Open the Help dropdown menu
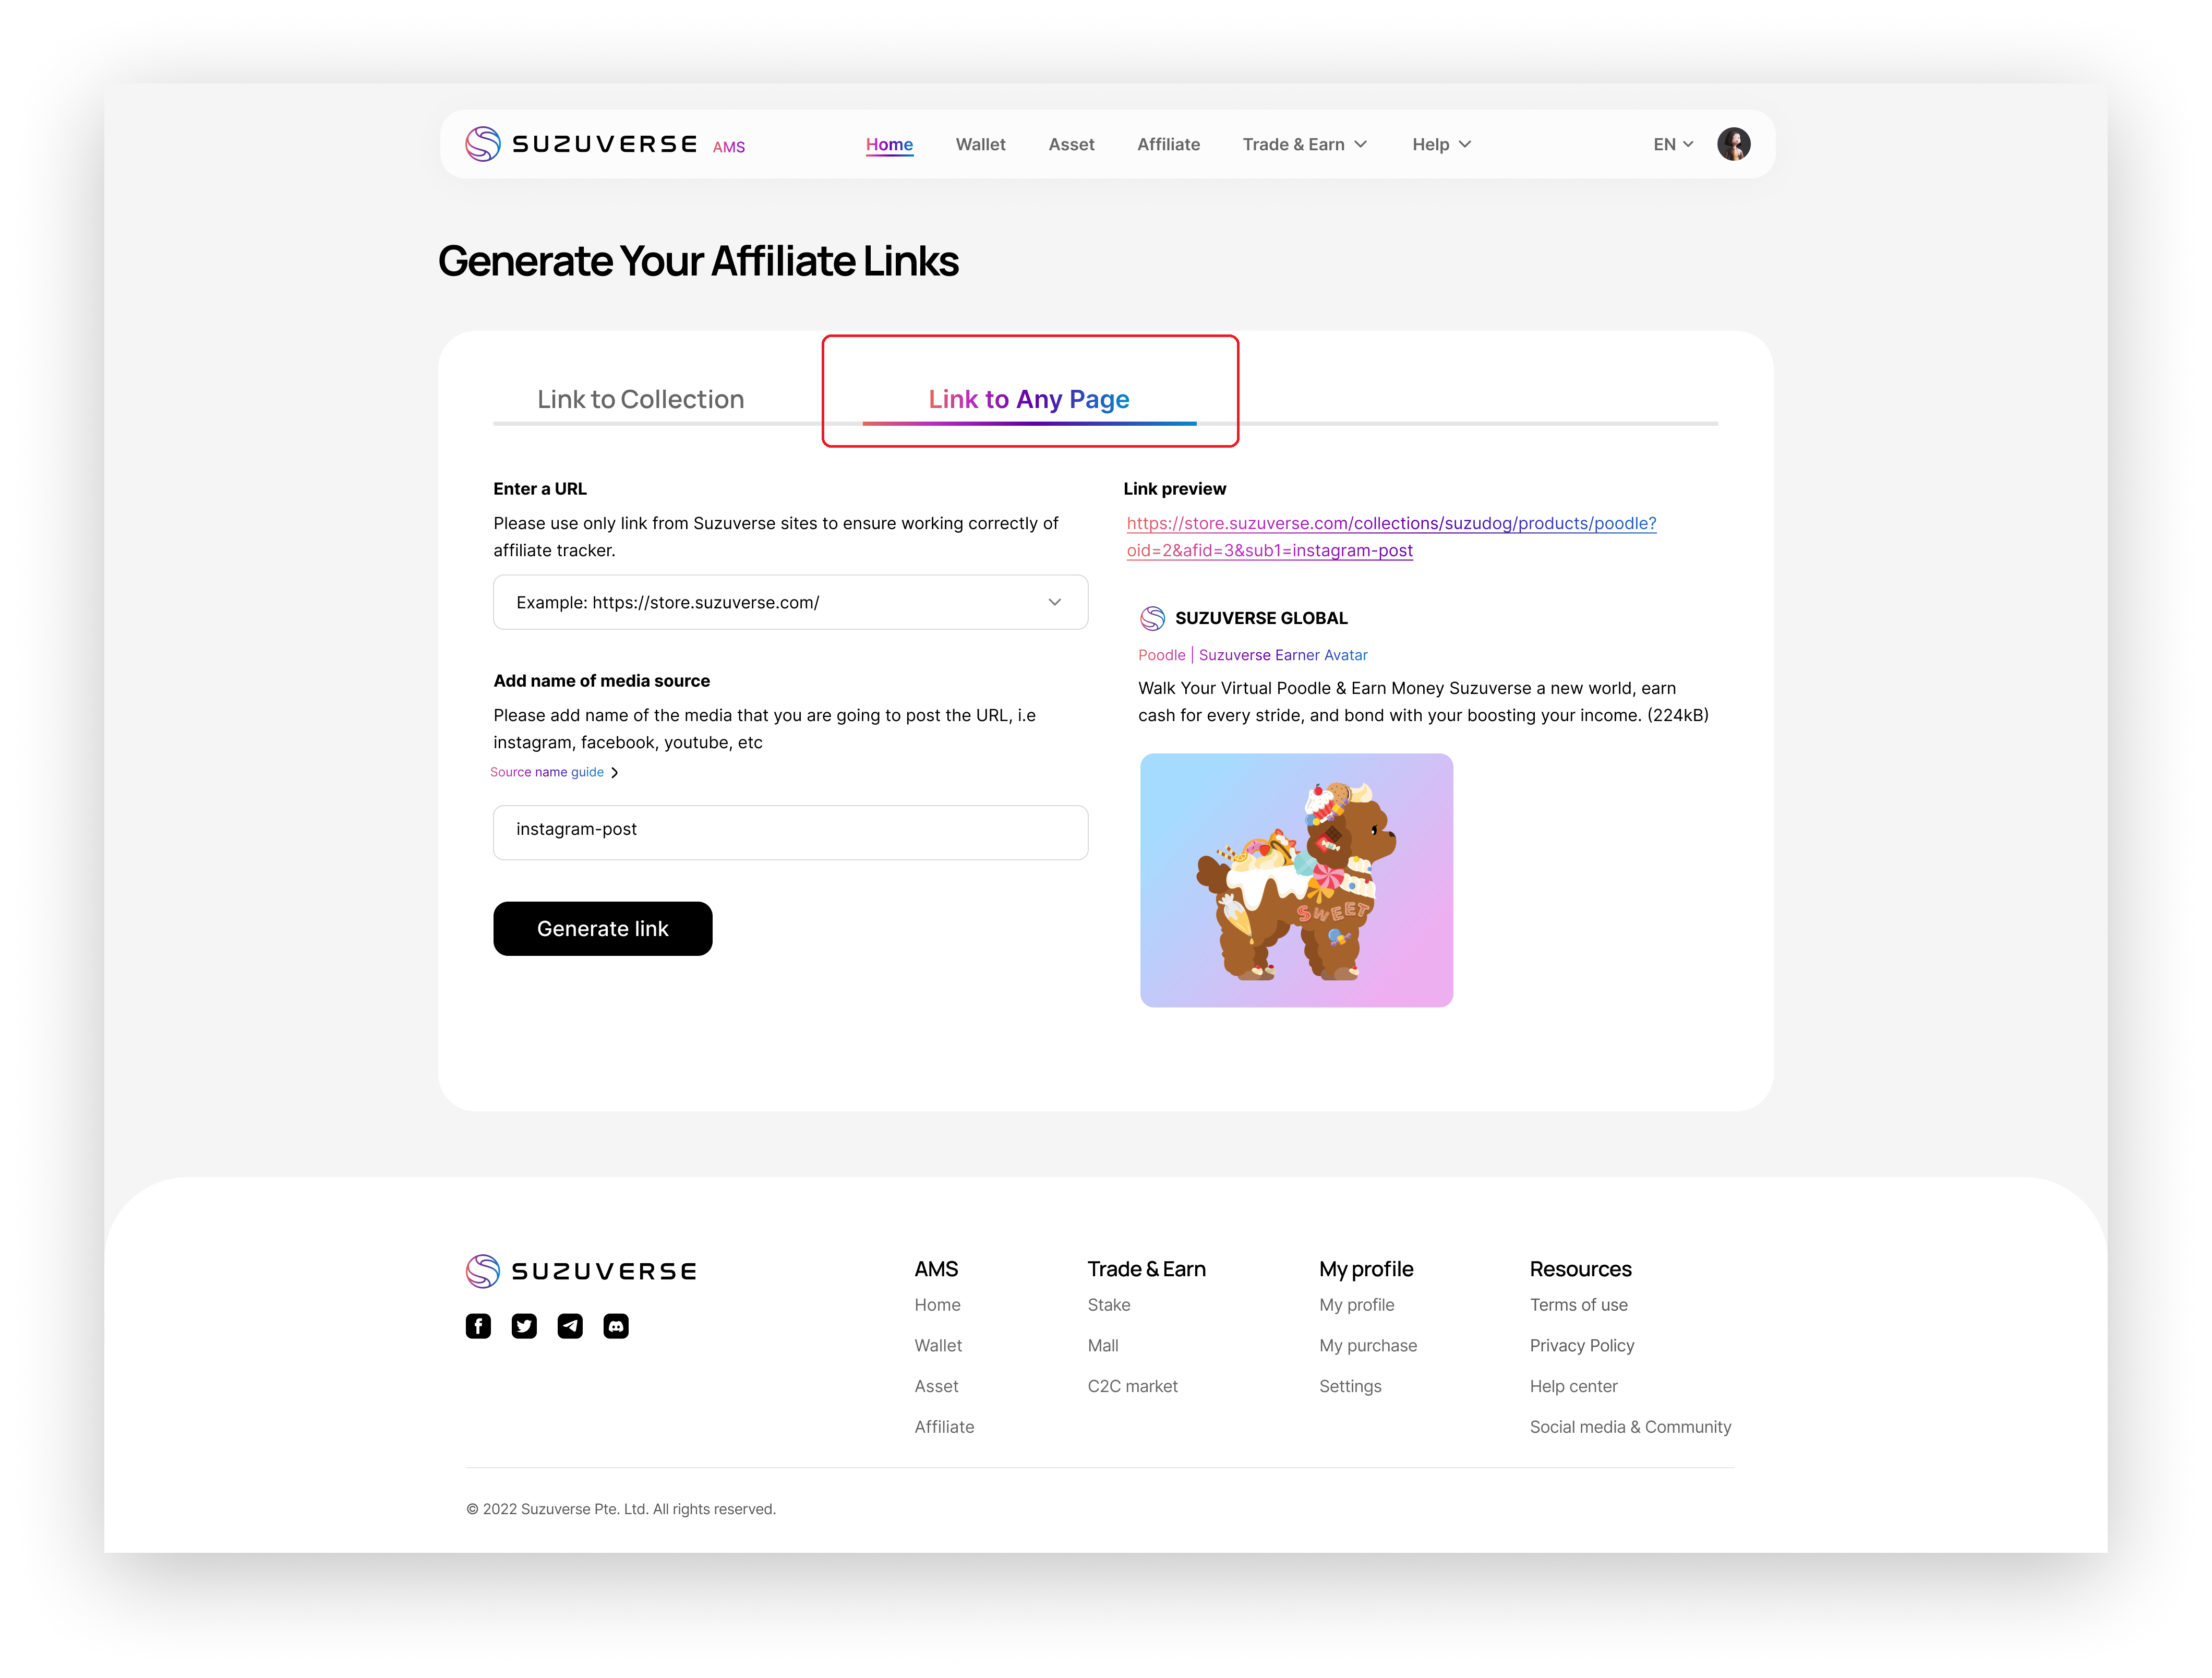Image resolution: width=2212 pixels, height=1678 pixels. coord(1440,144)
